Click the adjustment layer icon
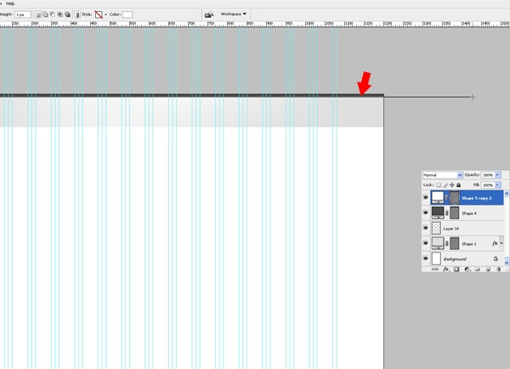The width and height of the screenshot is (510, 369). click(x=467, y=269)
